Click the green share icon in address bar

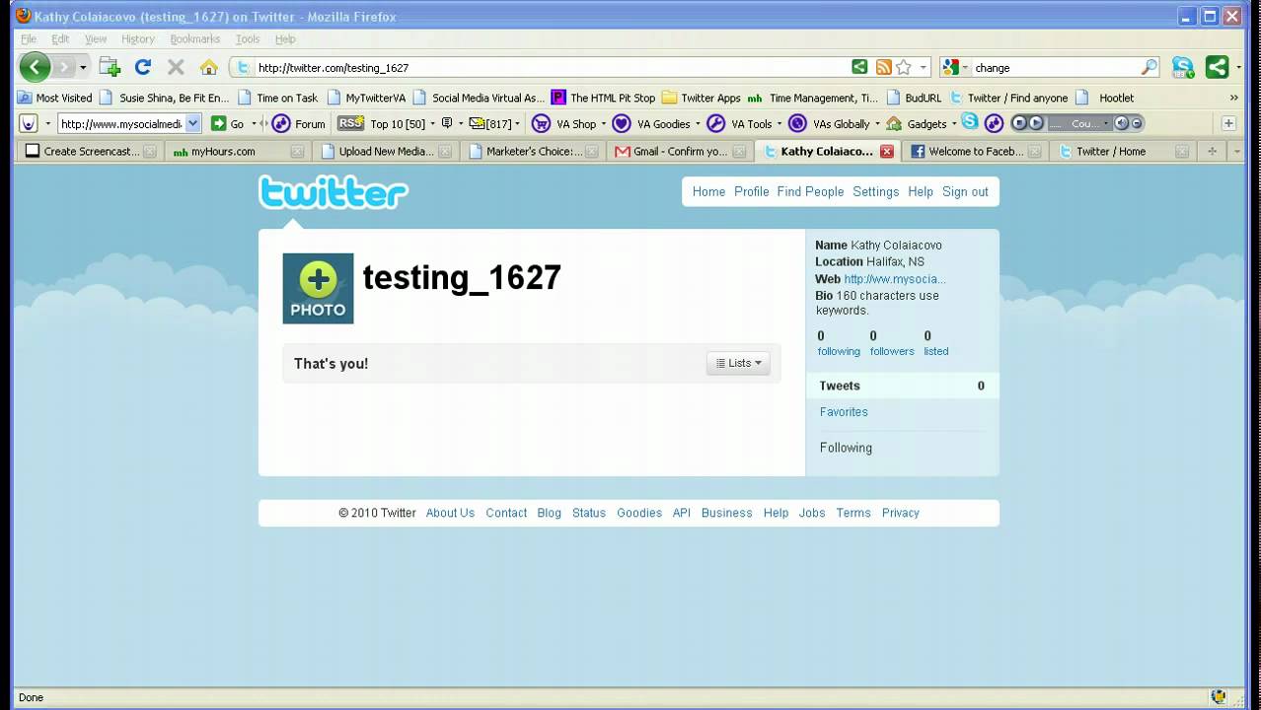(859, 67)
